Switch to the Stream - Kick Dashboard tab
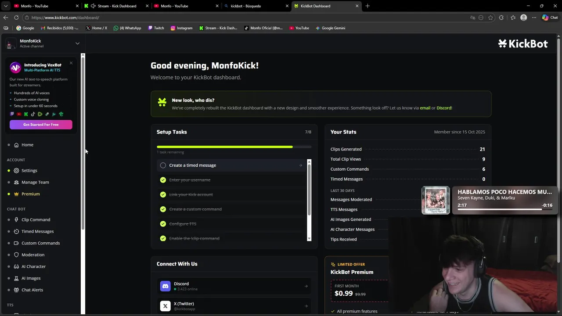The height and width of the screenshot is (316, 562). pyautogui.click(x=117, y=6)
